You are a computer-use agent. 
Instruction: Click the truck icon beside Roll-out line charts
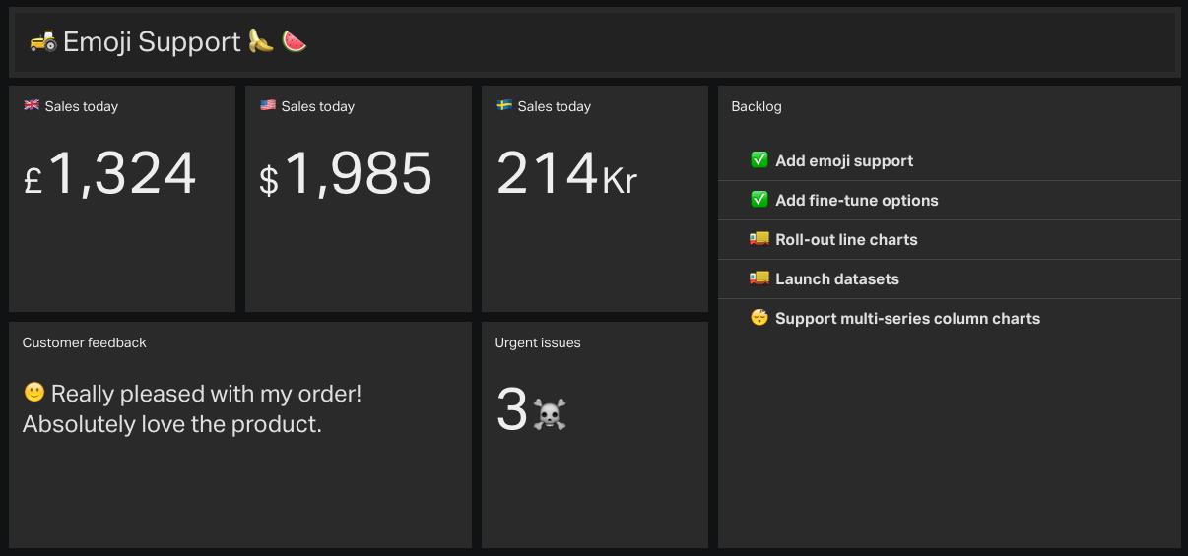click(x=759, y=239)
